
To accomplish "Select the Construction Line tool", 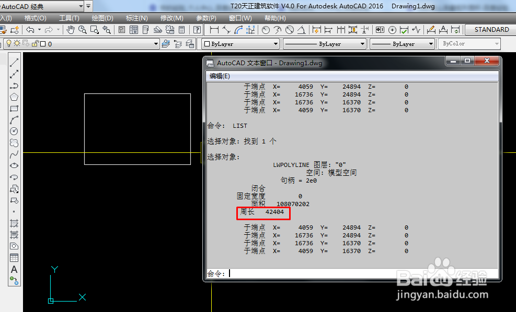I will tap(14, 74).
